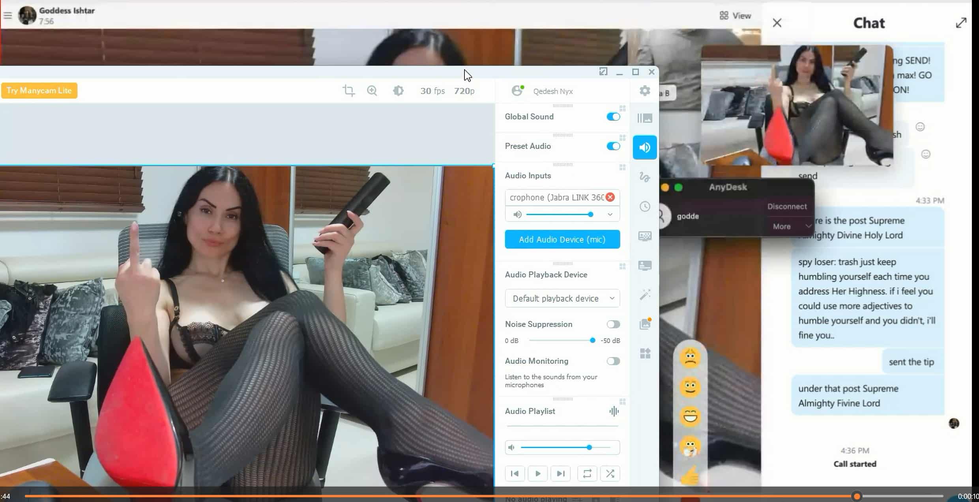979x502 pixels.
Task: Remove the Jabra microphone input
Action: (x=610, y=197)
